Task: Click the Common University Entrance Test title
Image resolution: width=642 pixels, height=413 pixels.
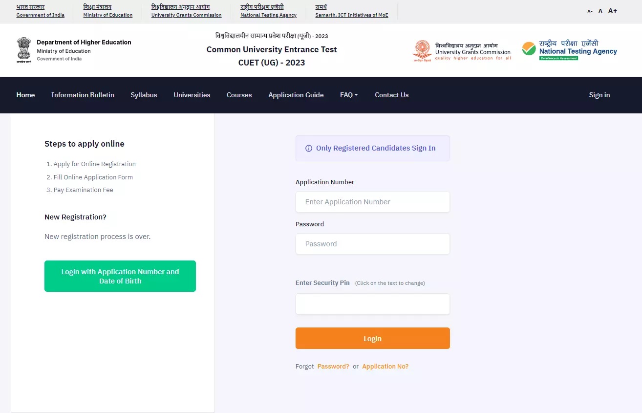Action: click(272, 49)
